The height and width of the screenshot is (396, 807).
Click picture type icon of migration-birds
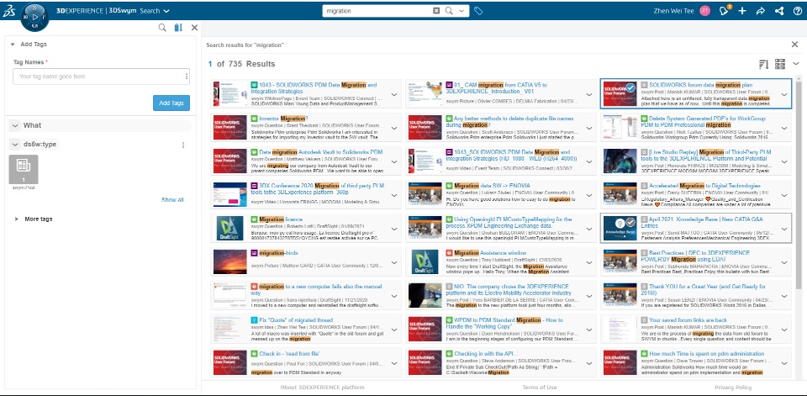(x=254, y=253)
